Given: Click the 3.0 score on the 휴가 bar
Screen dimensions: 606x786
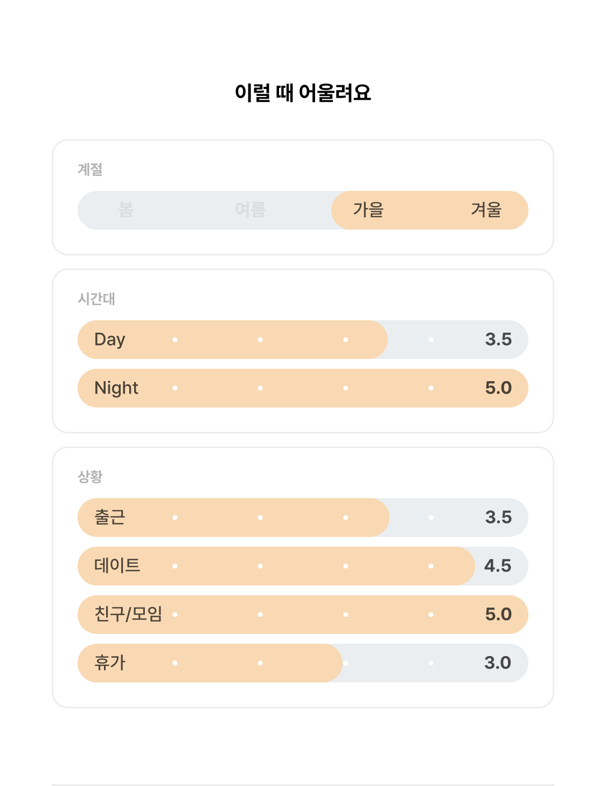Looking at the screenshot, I should point(498,663).
